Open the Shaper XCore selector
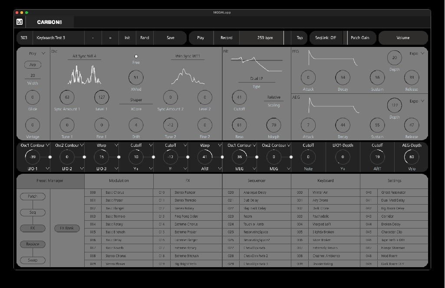Image resolution: width=445 pixels, height=288 pixels. coord(136,100)
